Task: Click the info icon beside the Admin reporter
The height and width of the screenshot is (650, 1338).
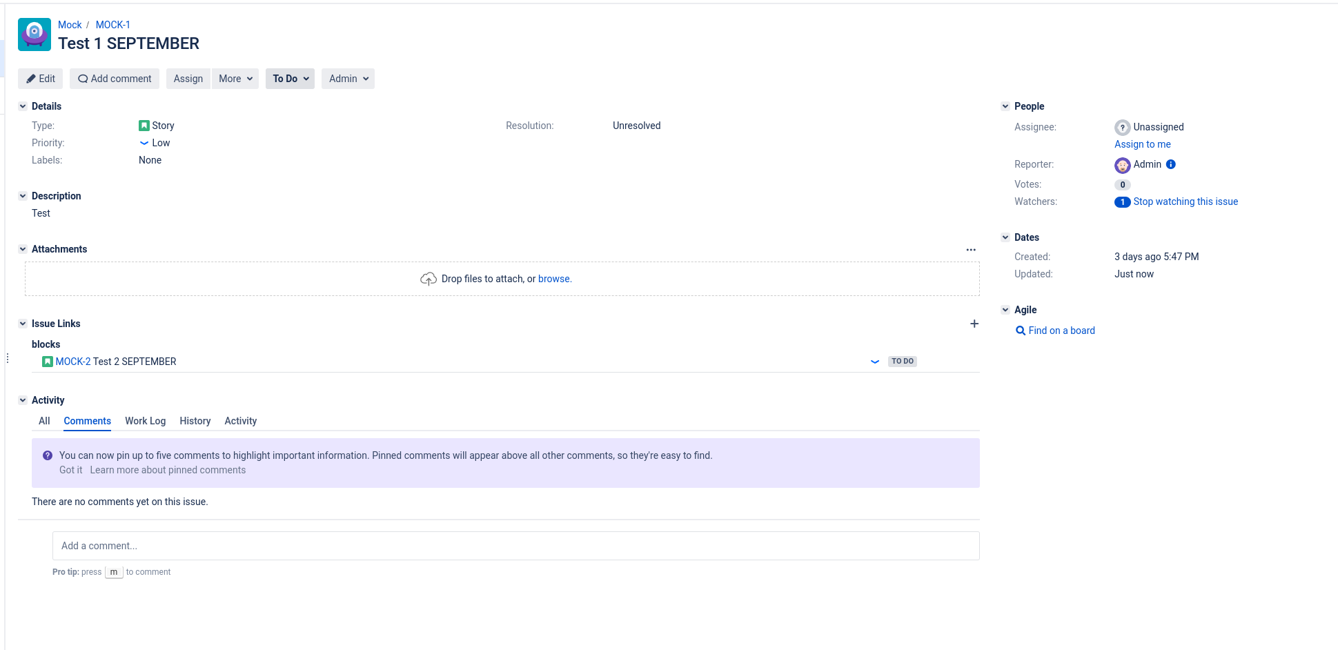Action: click(1170, 164)
